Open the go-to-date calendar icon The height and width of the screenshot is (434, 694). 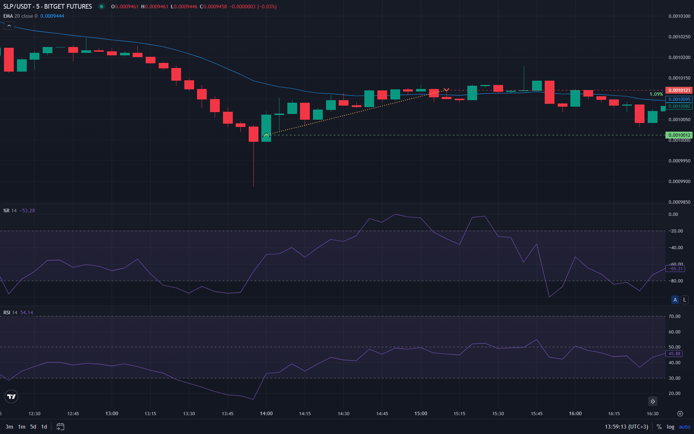60,427
